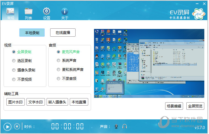Select 摄像头录制 camera recording
209x134 pixels.
[x=24, y=70]
